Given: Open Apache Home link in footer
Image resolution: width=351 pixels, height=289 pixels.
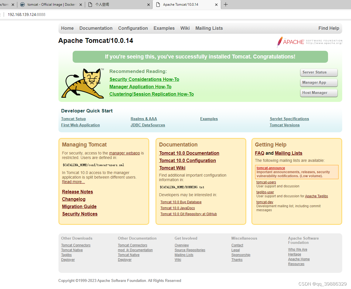Looking at the screenshot, I should tap(299, 259).
